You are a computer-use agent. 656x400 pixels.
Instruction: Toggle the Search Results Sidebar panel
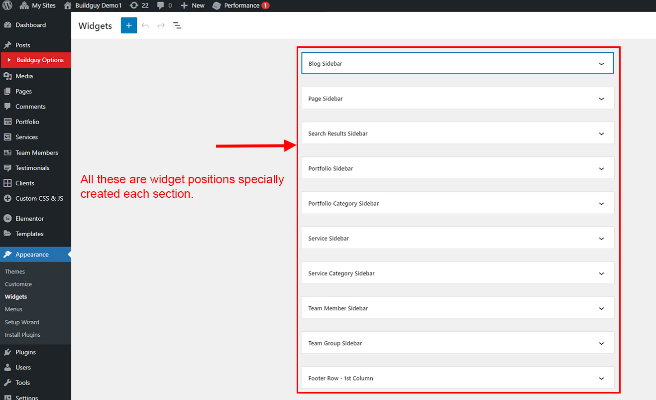(x=601, y=133)
